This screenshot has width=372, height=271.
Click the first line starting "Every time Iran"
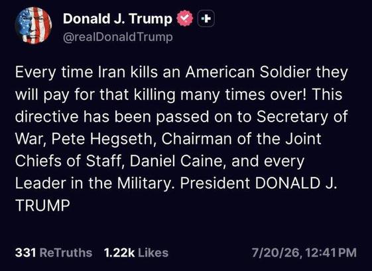[182, 72]
